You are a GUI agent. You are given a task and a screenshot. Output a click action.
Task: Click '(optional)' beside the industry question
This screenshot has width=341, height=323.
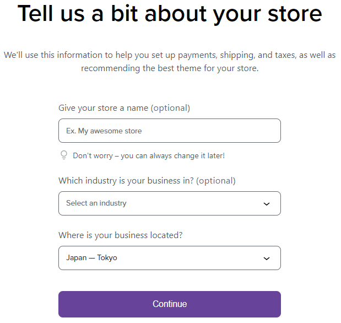[215, 181]
